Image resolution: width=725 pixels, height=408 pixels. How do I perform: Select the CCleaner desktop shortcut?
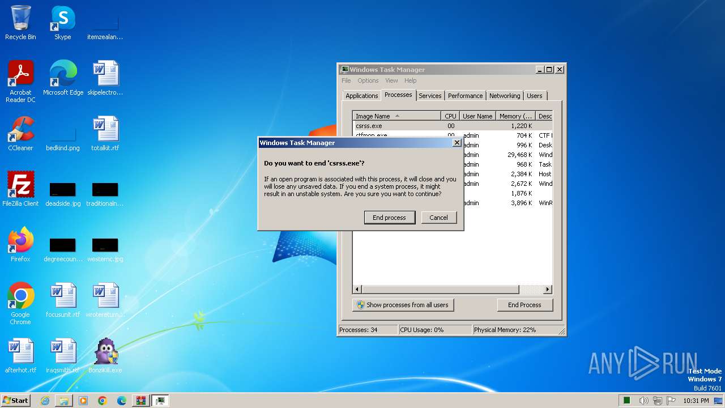[20, 134]
